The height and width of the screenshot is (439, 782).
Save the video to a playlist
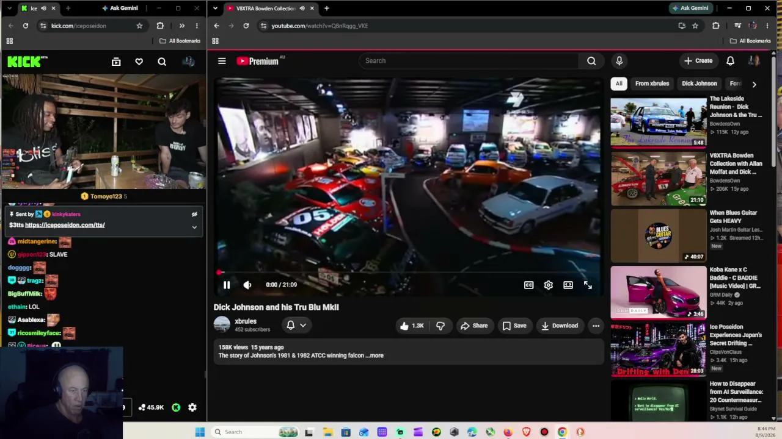(x=514, y=326)
